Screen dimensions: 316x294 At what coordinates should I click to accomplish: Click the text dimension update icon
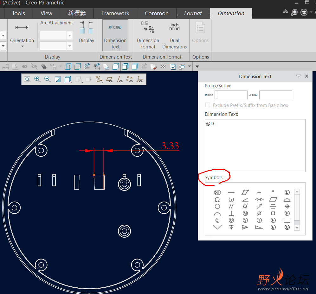(x=97, y=66)
